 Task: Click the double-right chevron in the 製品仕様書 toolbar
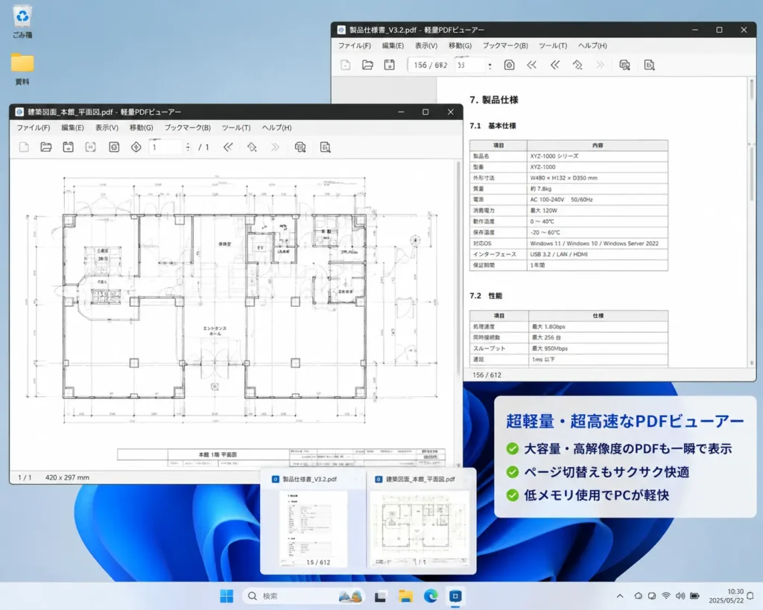click(x=600, y=65)
